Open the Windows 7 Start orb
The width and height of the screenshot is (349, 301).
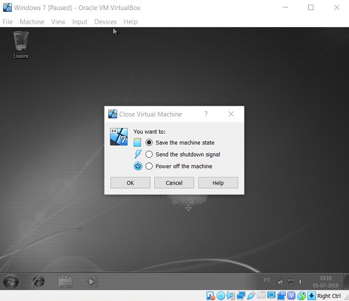click(x=11, y=281)
